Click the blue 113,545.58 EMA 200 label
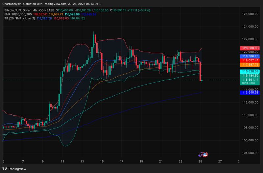 point(251,93)
